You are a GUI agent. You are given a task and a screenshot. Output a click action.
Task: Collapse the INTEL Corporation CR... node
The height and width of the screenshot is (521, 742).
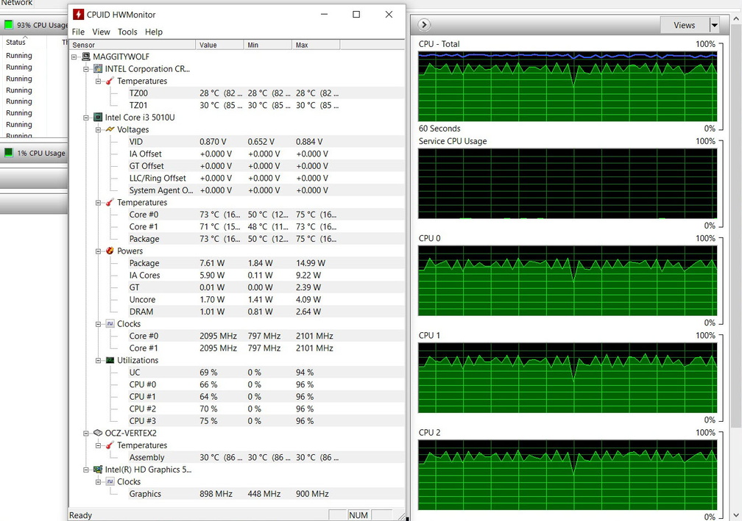coord(86,69)
